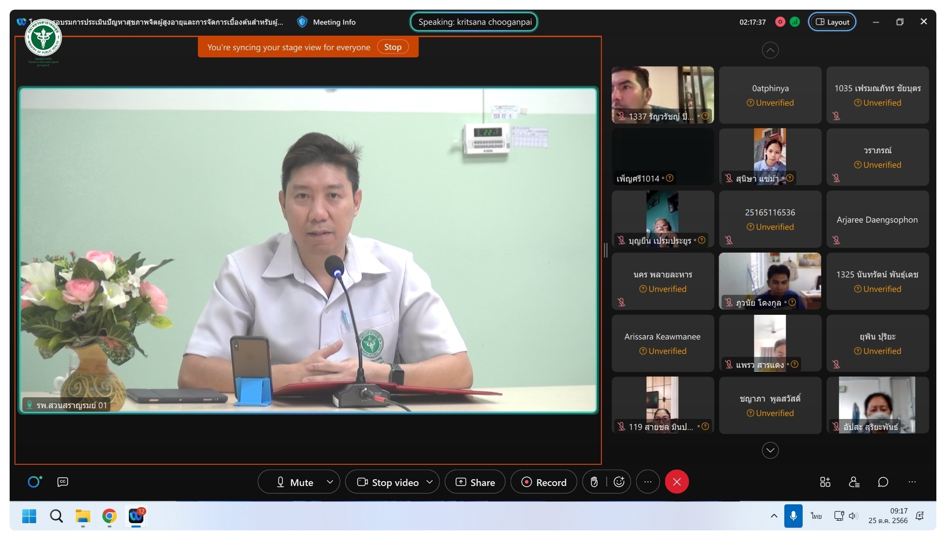Viewport: 946px width, 540px height.
Task: Click the Record button
Action: (543, 482)
